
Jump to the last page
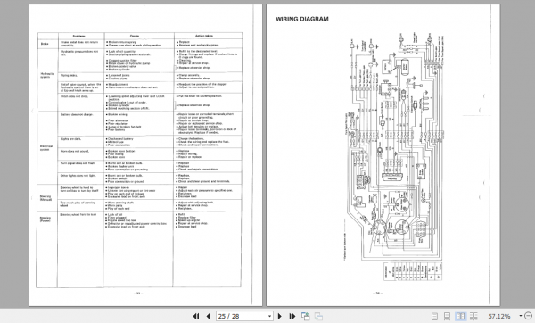point(292,316)
